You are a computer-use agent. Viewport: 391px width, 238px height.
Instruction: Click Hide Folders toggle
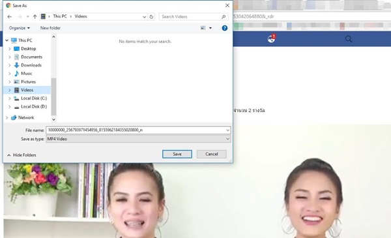pos(22,155)
